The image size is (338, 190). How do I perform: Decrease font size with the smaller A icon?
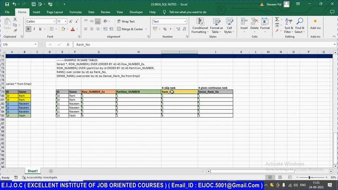77,21
